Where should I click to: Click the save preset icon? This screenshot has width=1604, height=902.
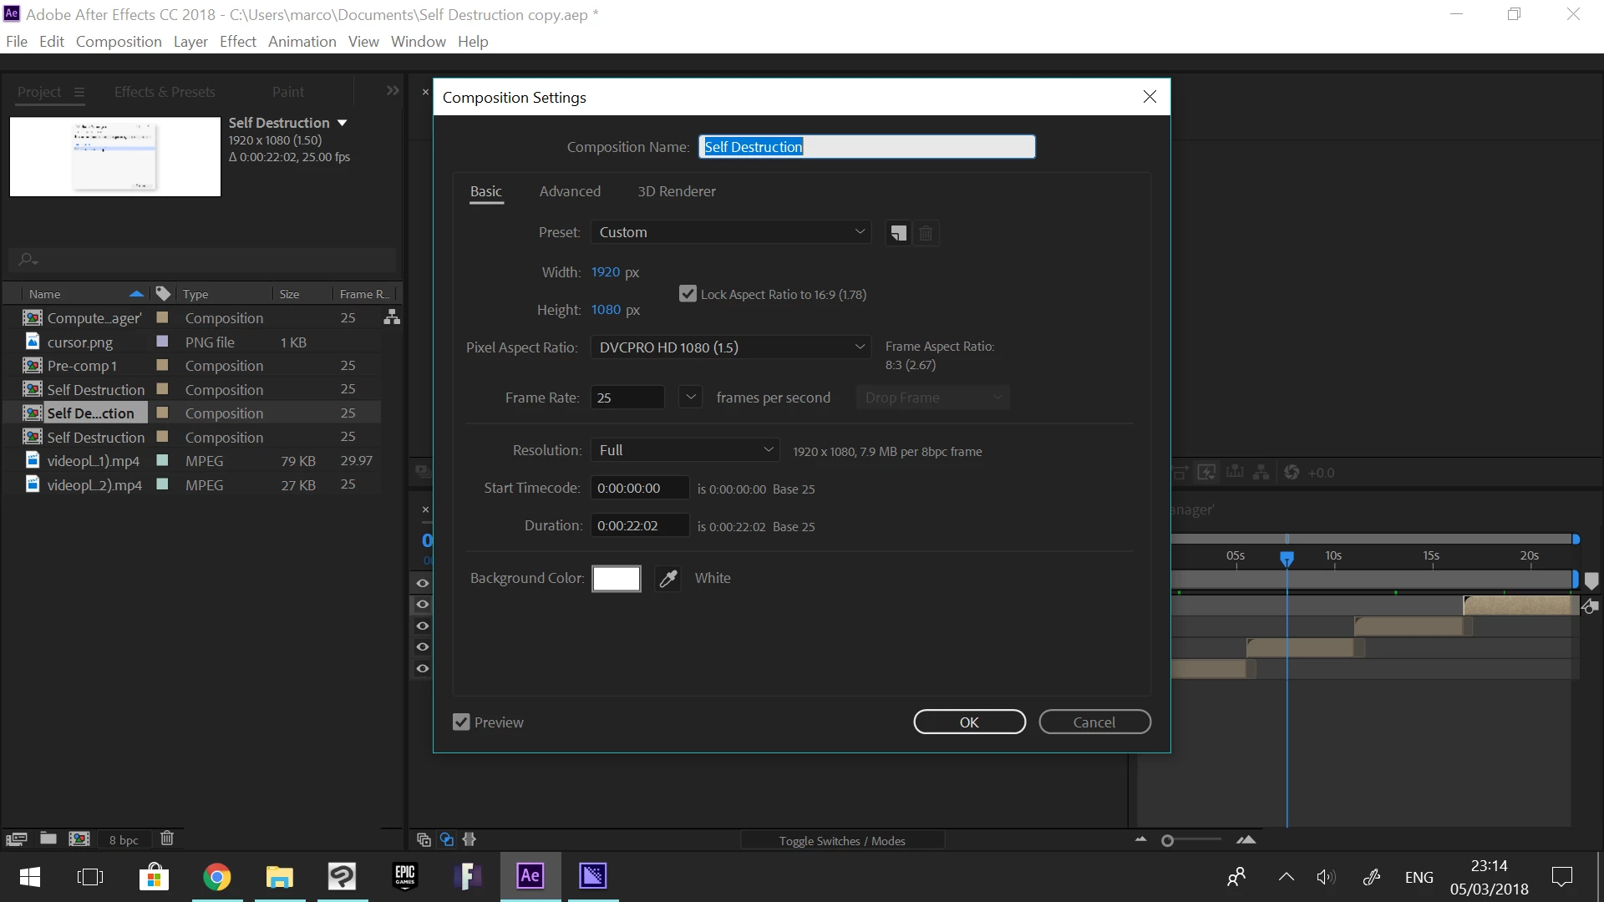point(898,233)
